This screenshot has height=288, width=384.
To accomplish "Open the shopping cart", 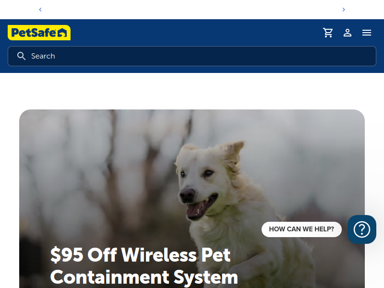I will click(x=328, y=33).
